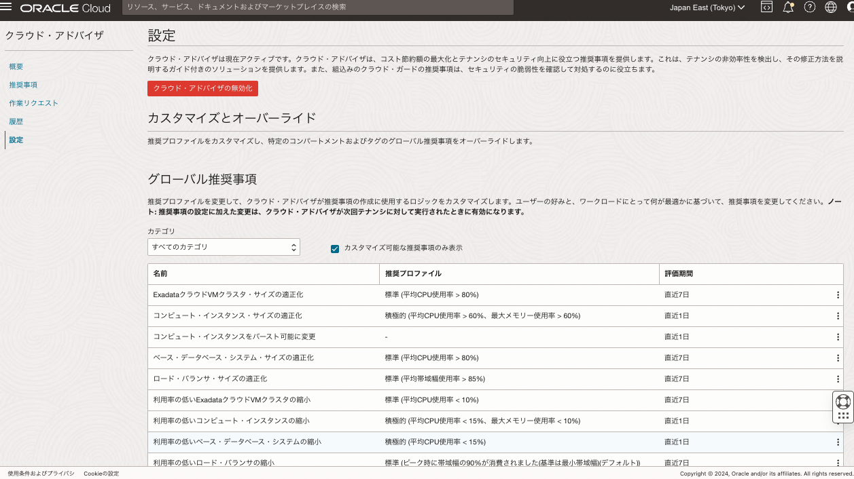Click the language globe icon
Image resolution: width=854 pixels, height=479 pixels.
[x=830, y=7]
